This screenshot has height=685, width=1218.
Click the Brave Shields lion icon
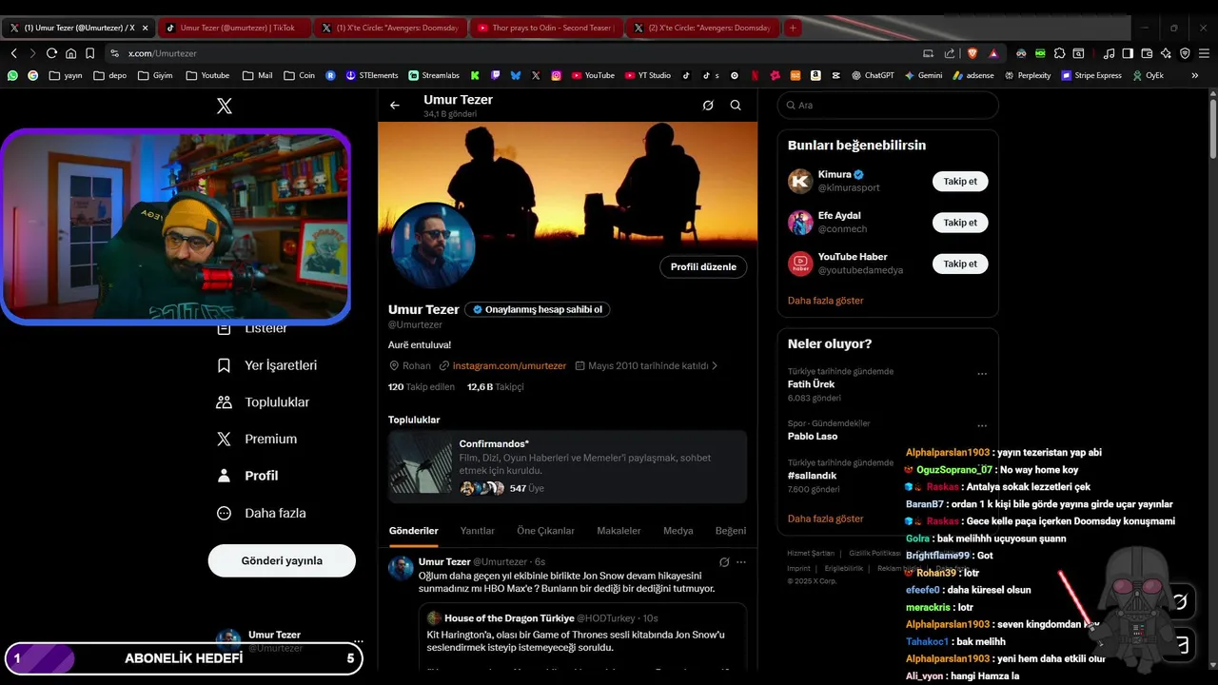(972, 53)
